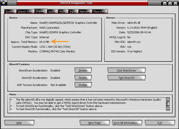Click the Approx. Total Memory label
Image resolution: width=179 pixels, height=129 pixels.
tap(24, 42)
